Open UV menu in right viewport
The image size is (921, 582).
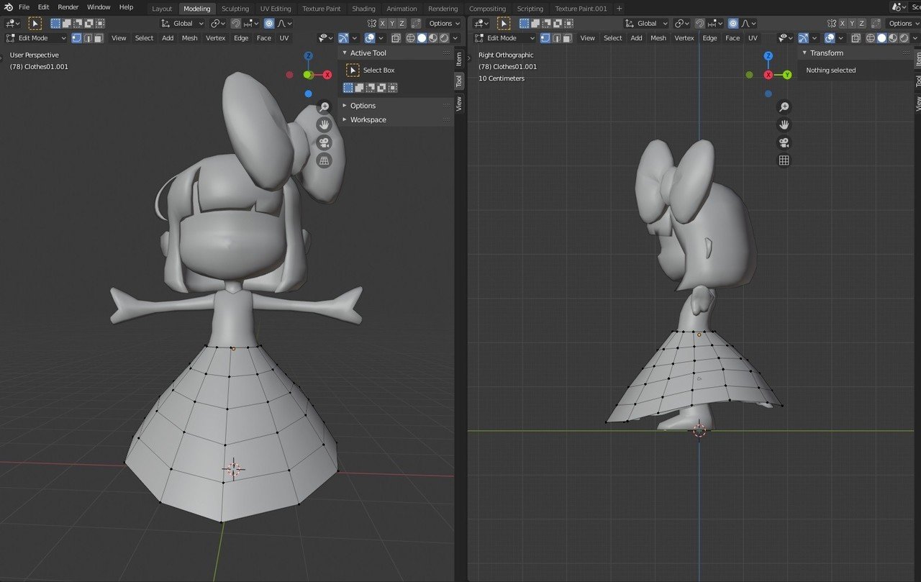[x=753, y=38]
